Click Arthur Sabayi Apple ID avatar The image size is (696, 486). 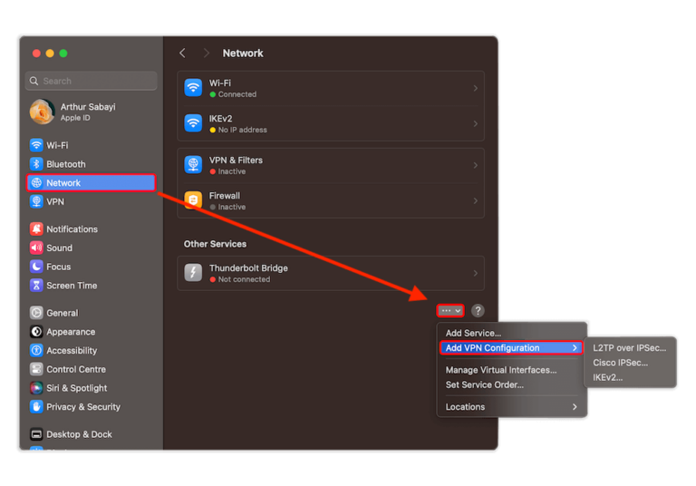42,112
